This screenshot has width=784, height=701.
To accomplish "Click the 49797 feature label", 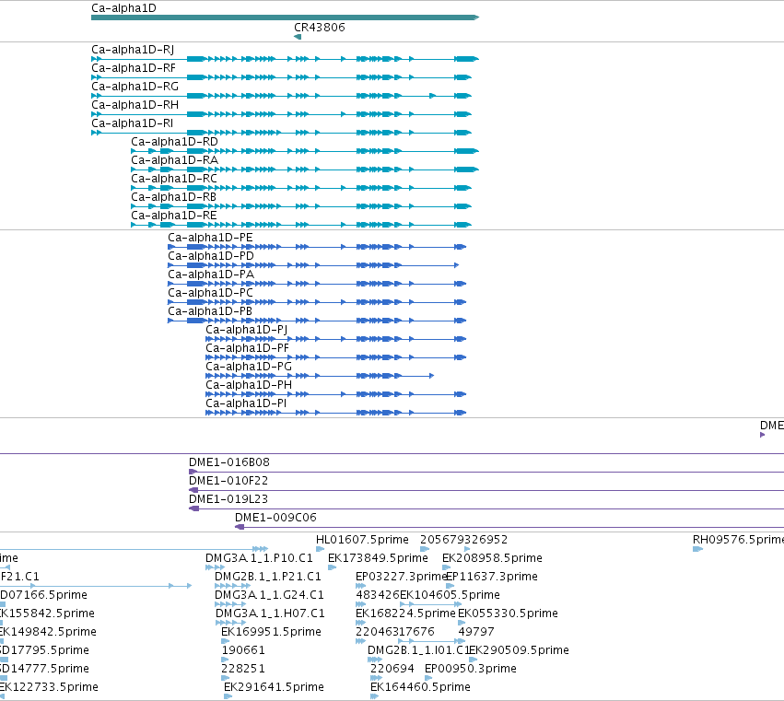I will click(476, 633).
